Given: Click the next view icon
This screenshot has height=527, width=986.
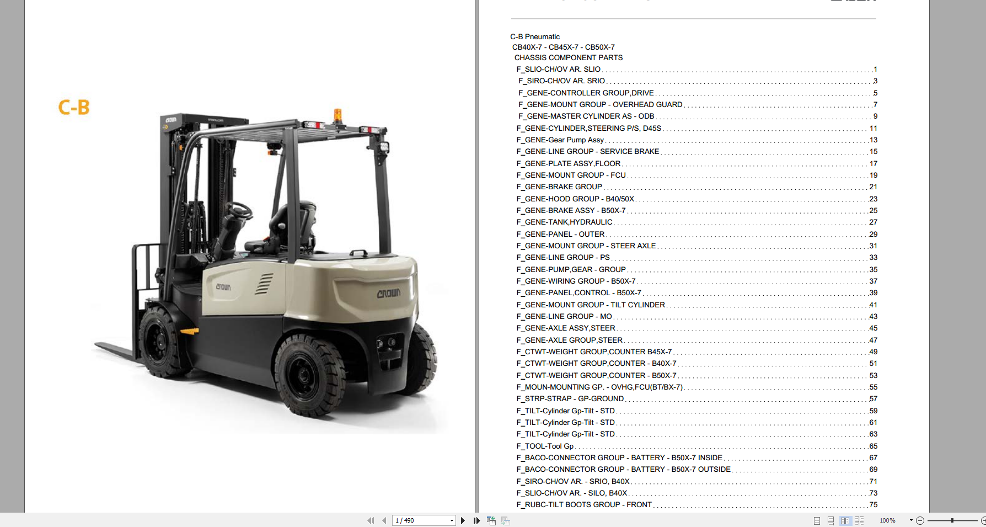Looking at the screenshot, I should (x=505, y=520).
